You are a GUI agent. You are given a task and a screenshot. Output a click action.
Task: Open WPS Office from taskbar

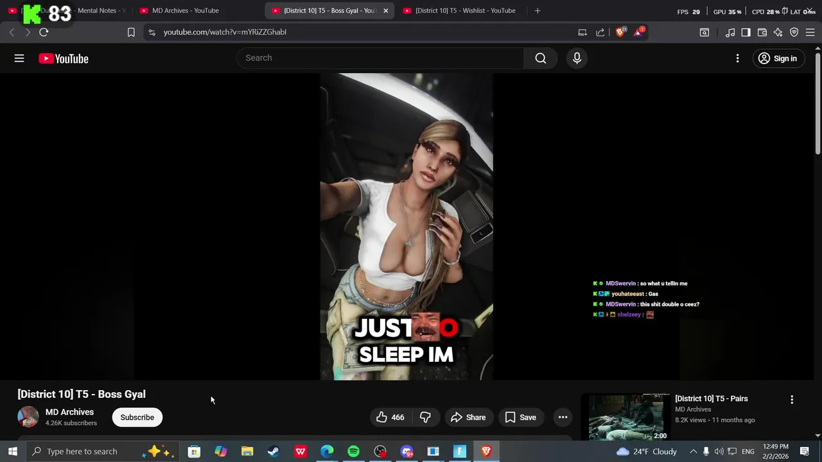tap(301, 452)
